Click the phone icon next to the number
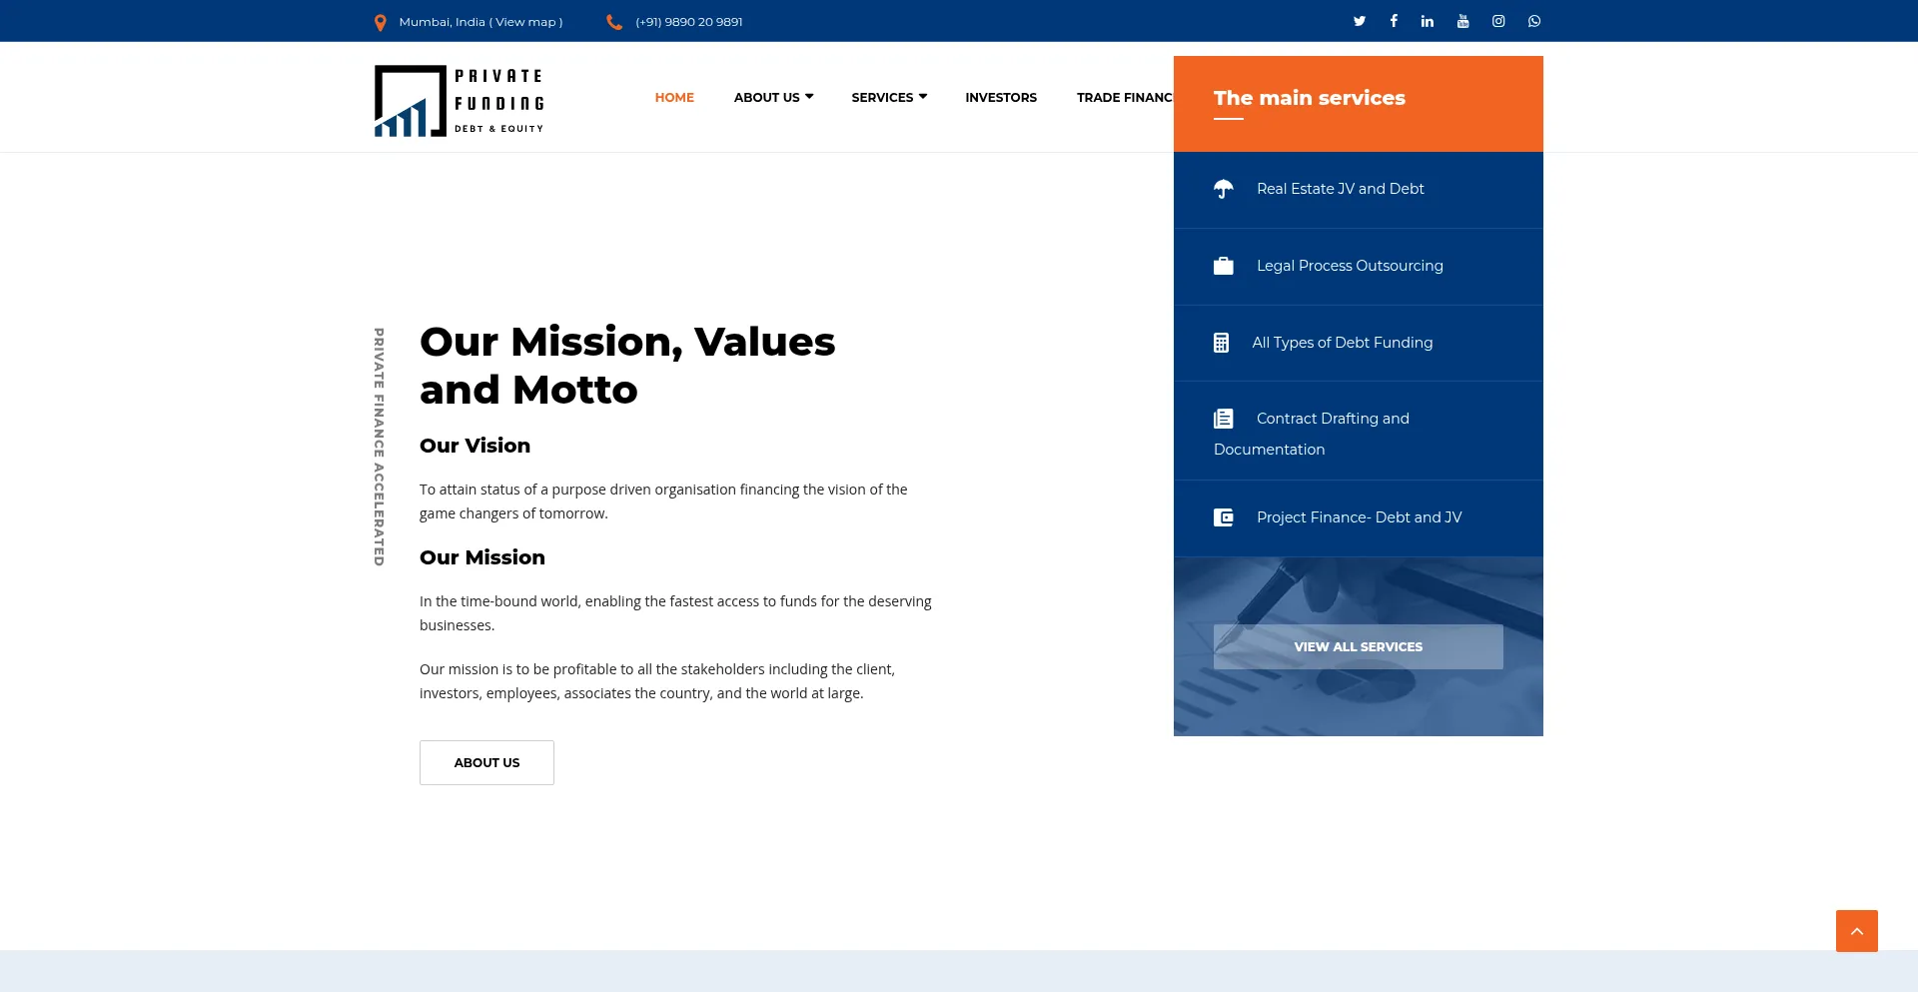The image size is (1918, 992). point(614,21)
